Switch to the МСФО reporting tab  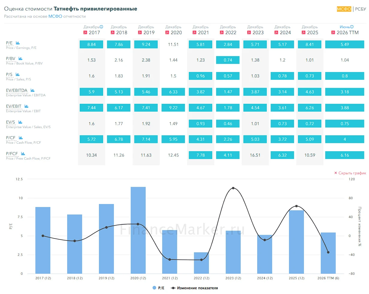pos(344,9)
